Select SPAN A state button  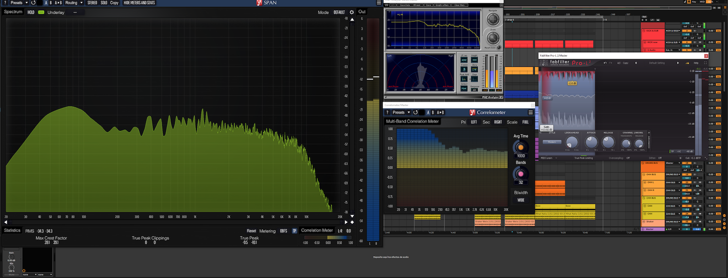[x=46, y=3]
